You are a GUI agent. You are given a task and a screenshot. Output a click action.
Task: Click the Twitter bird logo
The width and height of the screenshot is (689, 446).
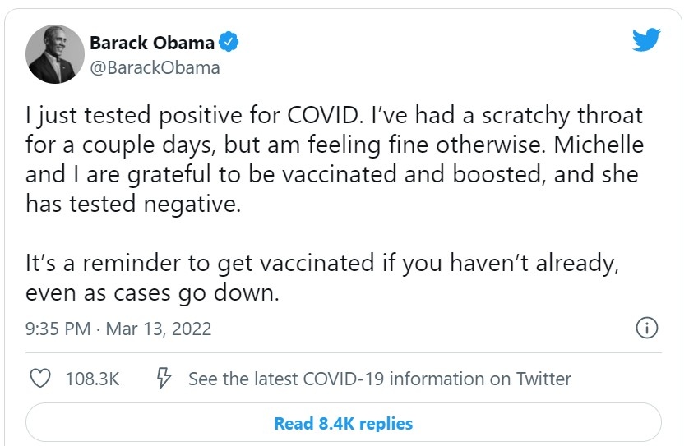(x=647, y=40)
